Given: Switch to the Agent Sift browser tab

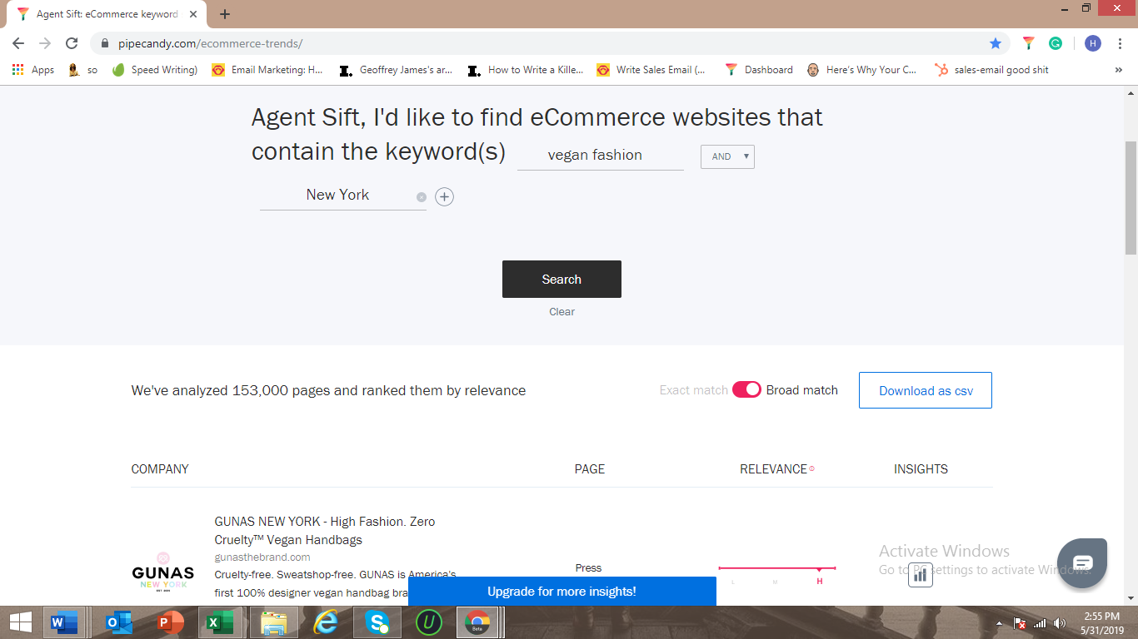Looking at the screenshot, I should click(x=107, y=14).
